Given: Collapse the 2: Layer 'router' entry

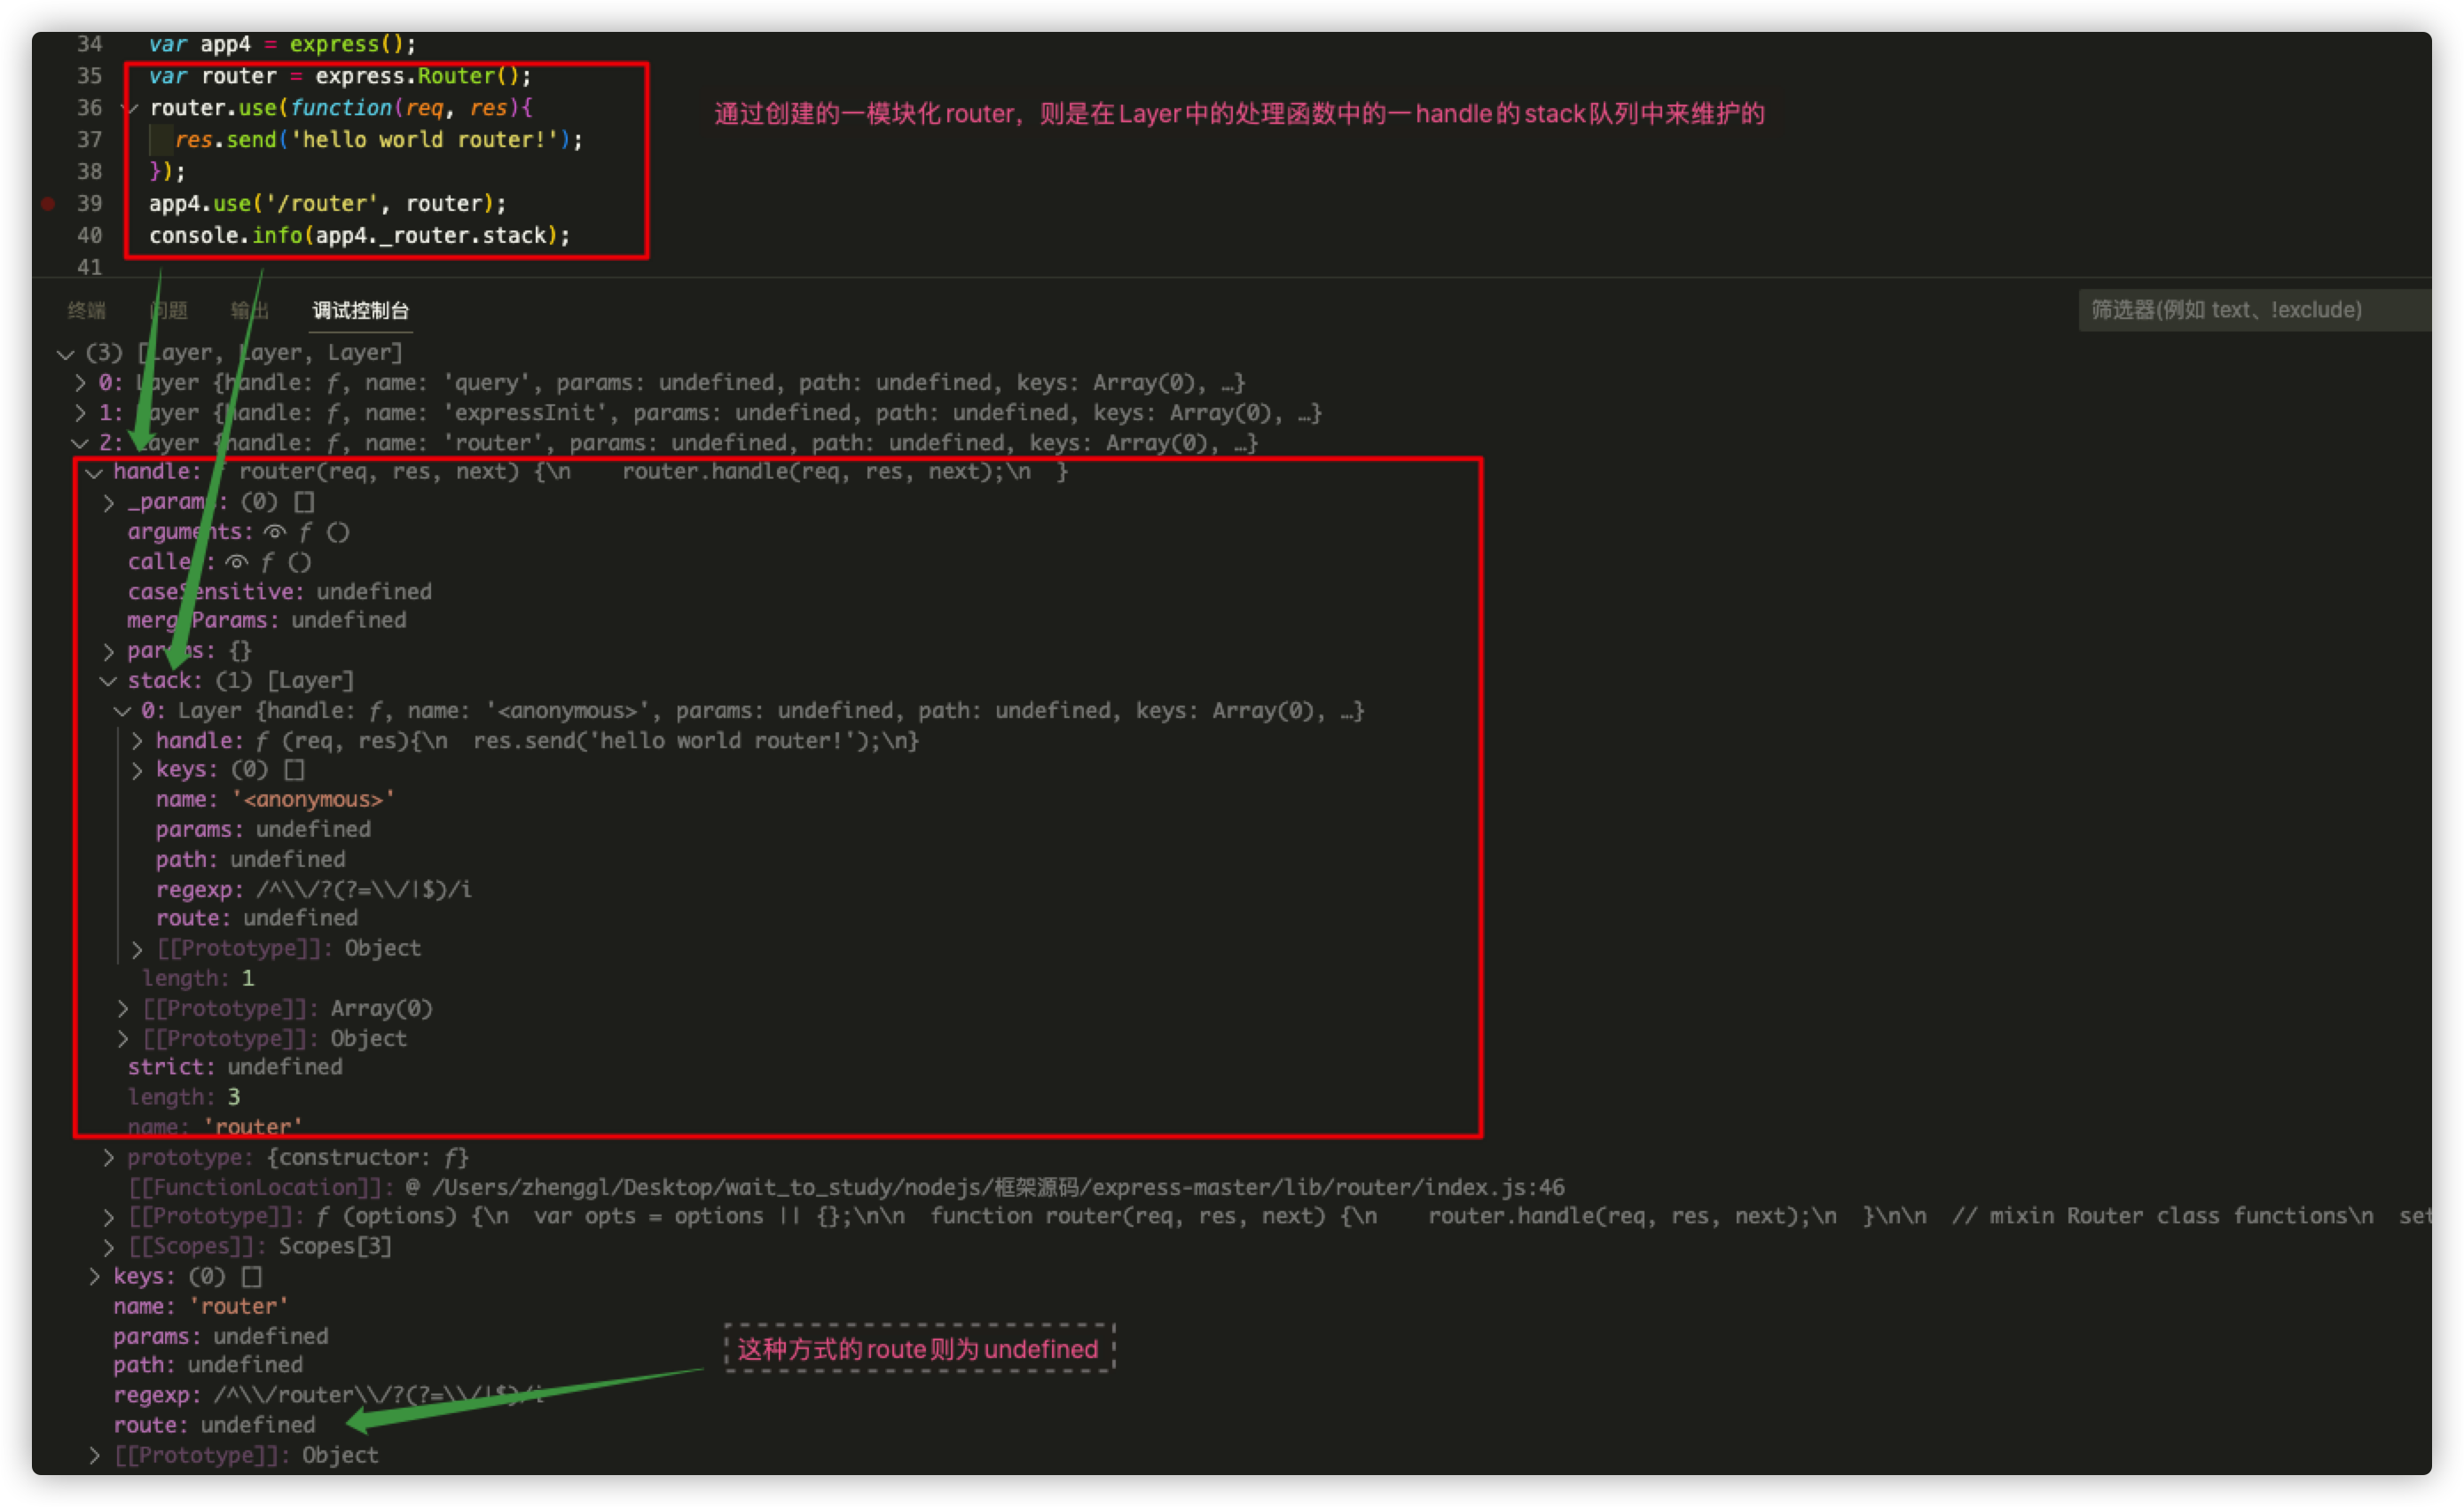Looking at the screenshot, I should coord(80,442).
